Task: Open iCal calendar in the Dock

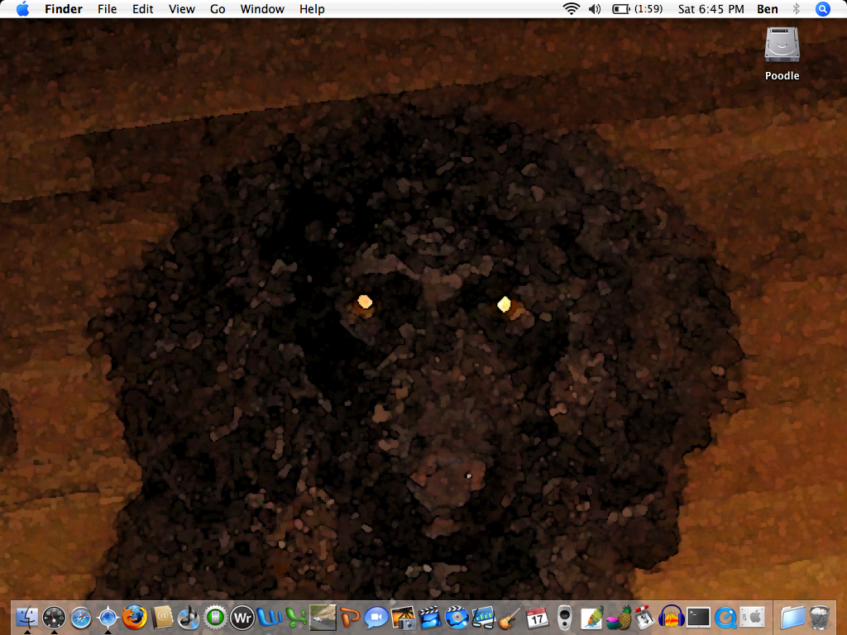Action: tap(537, 617)
